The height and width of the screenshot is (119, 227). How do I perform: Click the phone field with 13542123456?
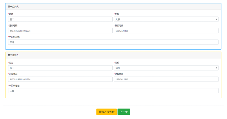tap(166, 31)
